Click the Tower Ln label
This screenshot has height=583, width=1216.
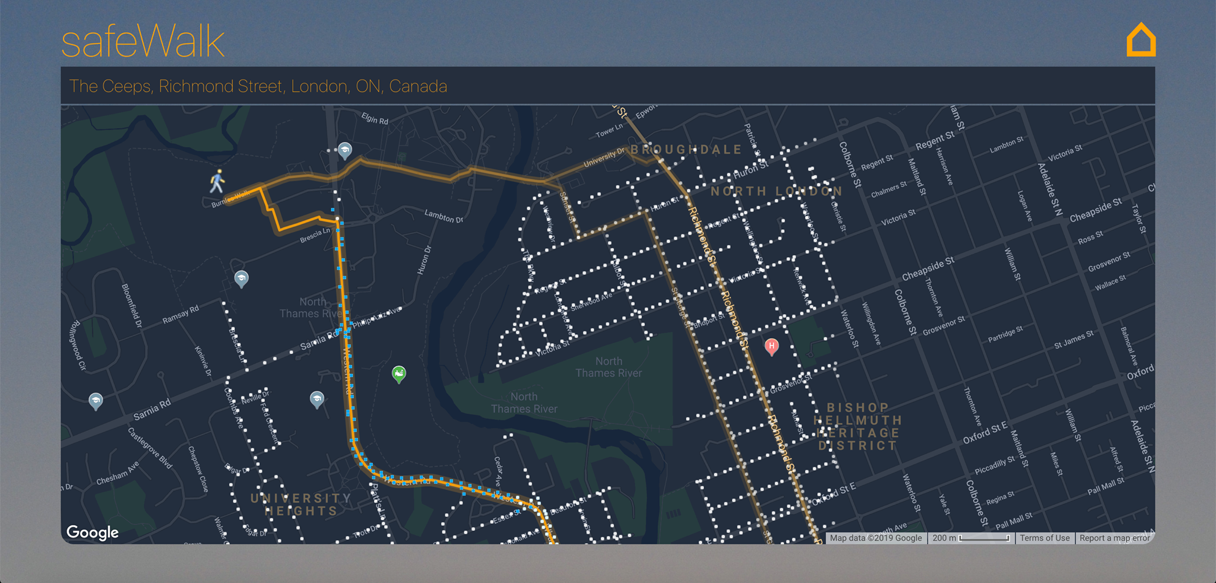point(609,131)
